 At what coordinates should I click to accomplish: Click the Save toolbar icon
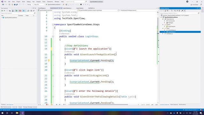tap(15, 4)
